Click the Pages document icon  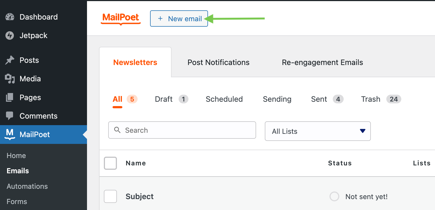(10, 97)
